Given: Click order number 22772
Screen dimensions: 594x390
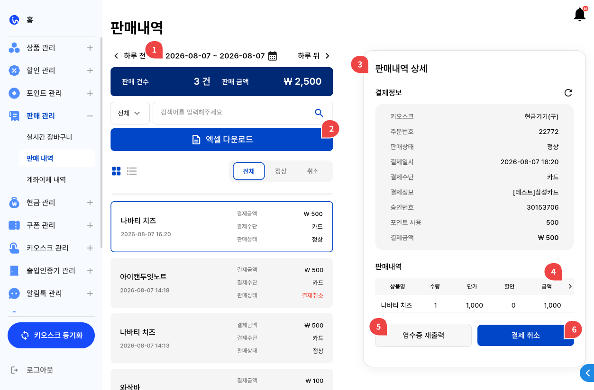Looking at the screenshot, I should 548,132.
